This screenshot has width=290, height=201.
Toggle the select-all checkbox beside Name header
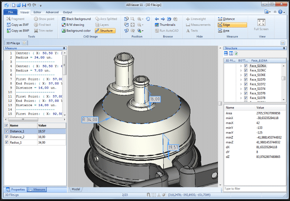click(7, 126)
